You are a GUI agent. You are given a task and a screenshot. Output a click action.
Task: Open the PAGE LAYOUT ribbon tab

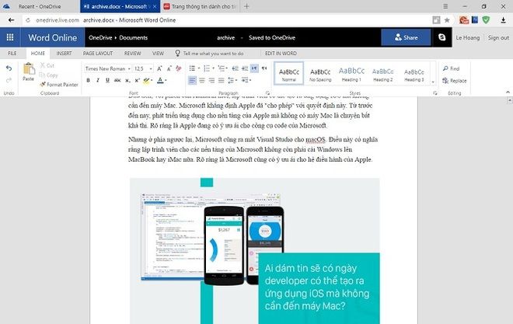[98, 54]
